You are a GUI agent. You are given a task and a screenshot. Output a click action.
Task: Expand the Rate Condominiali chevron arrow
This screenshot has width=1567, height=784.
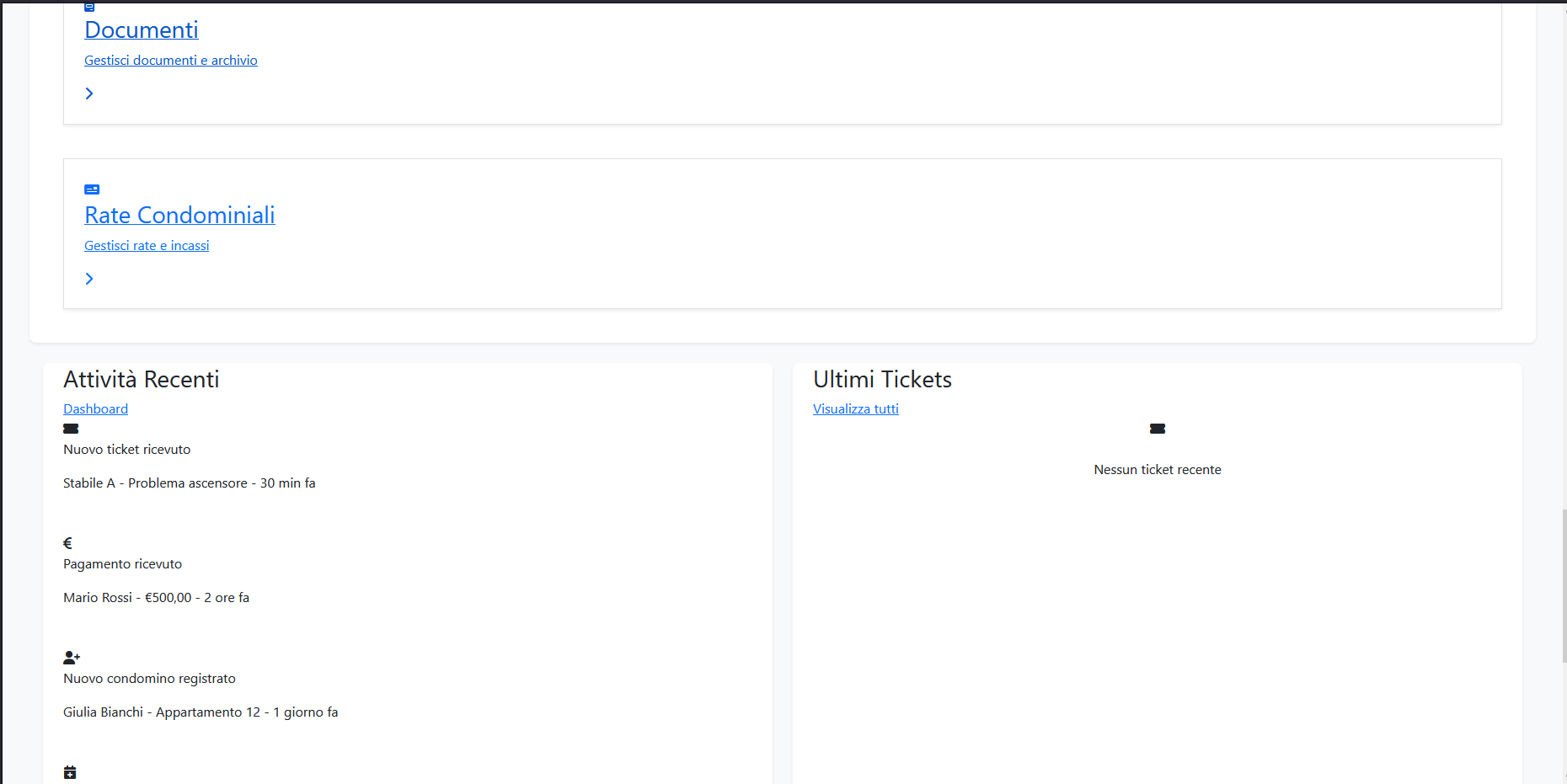coord(89,279)
